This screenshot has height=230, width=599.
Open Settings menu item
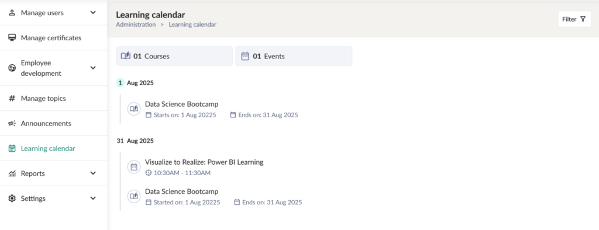pos(53,198)
